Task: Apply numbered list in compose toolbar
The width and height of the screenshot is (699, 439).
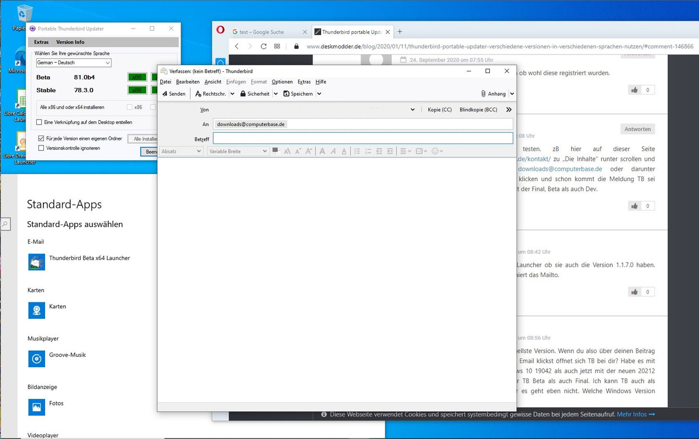Action: pos(368,151)
